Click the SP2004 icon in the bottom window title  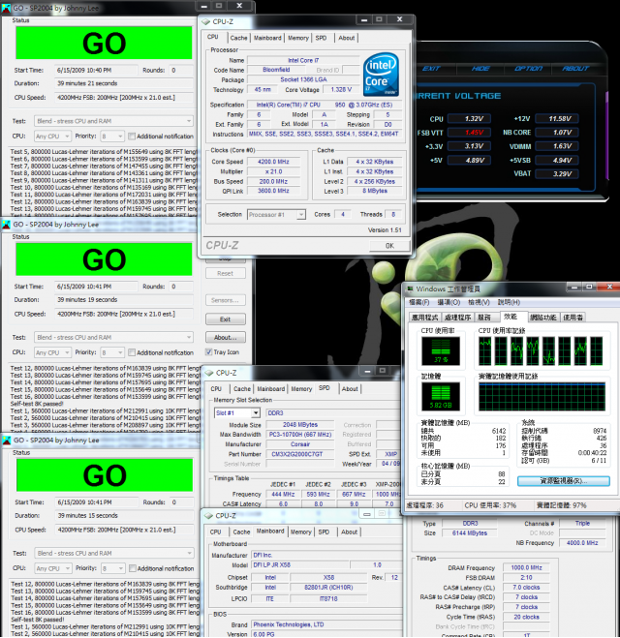tap(7, 440)
